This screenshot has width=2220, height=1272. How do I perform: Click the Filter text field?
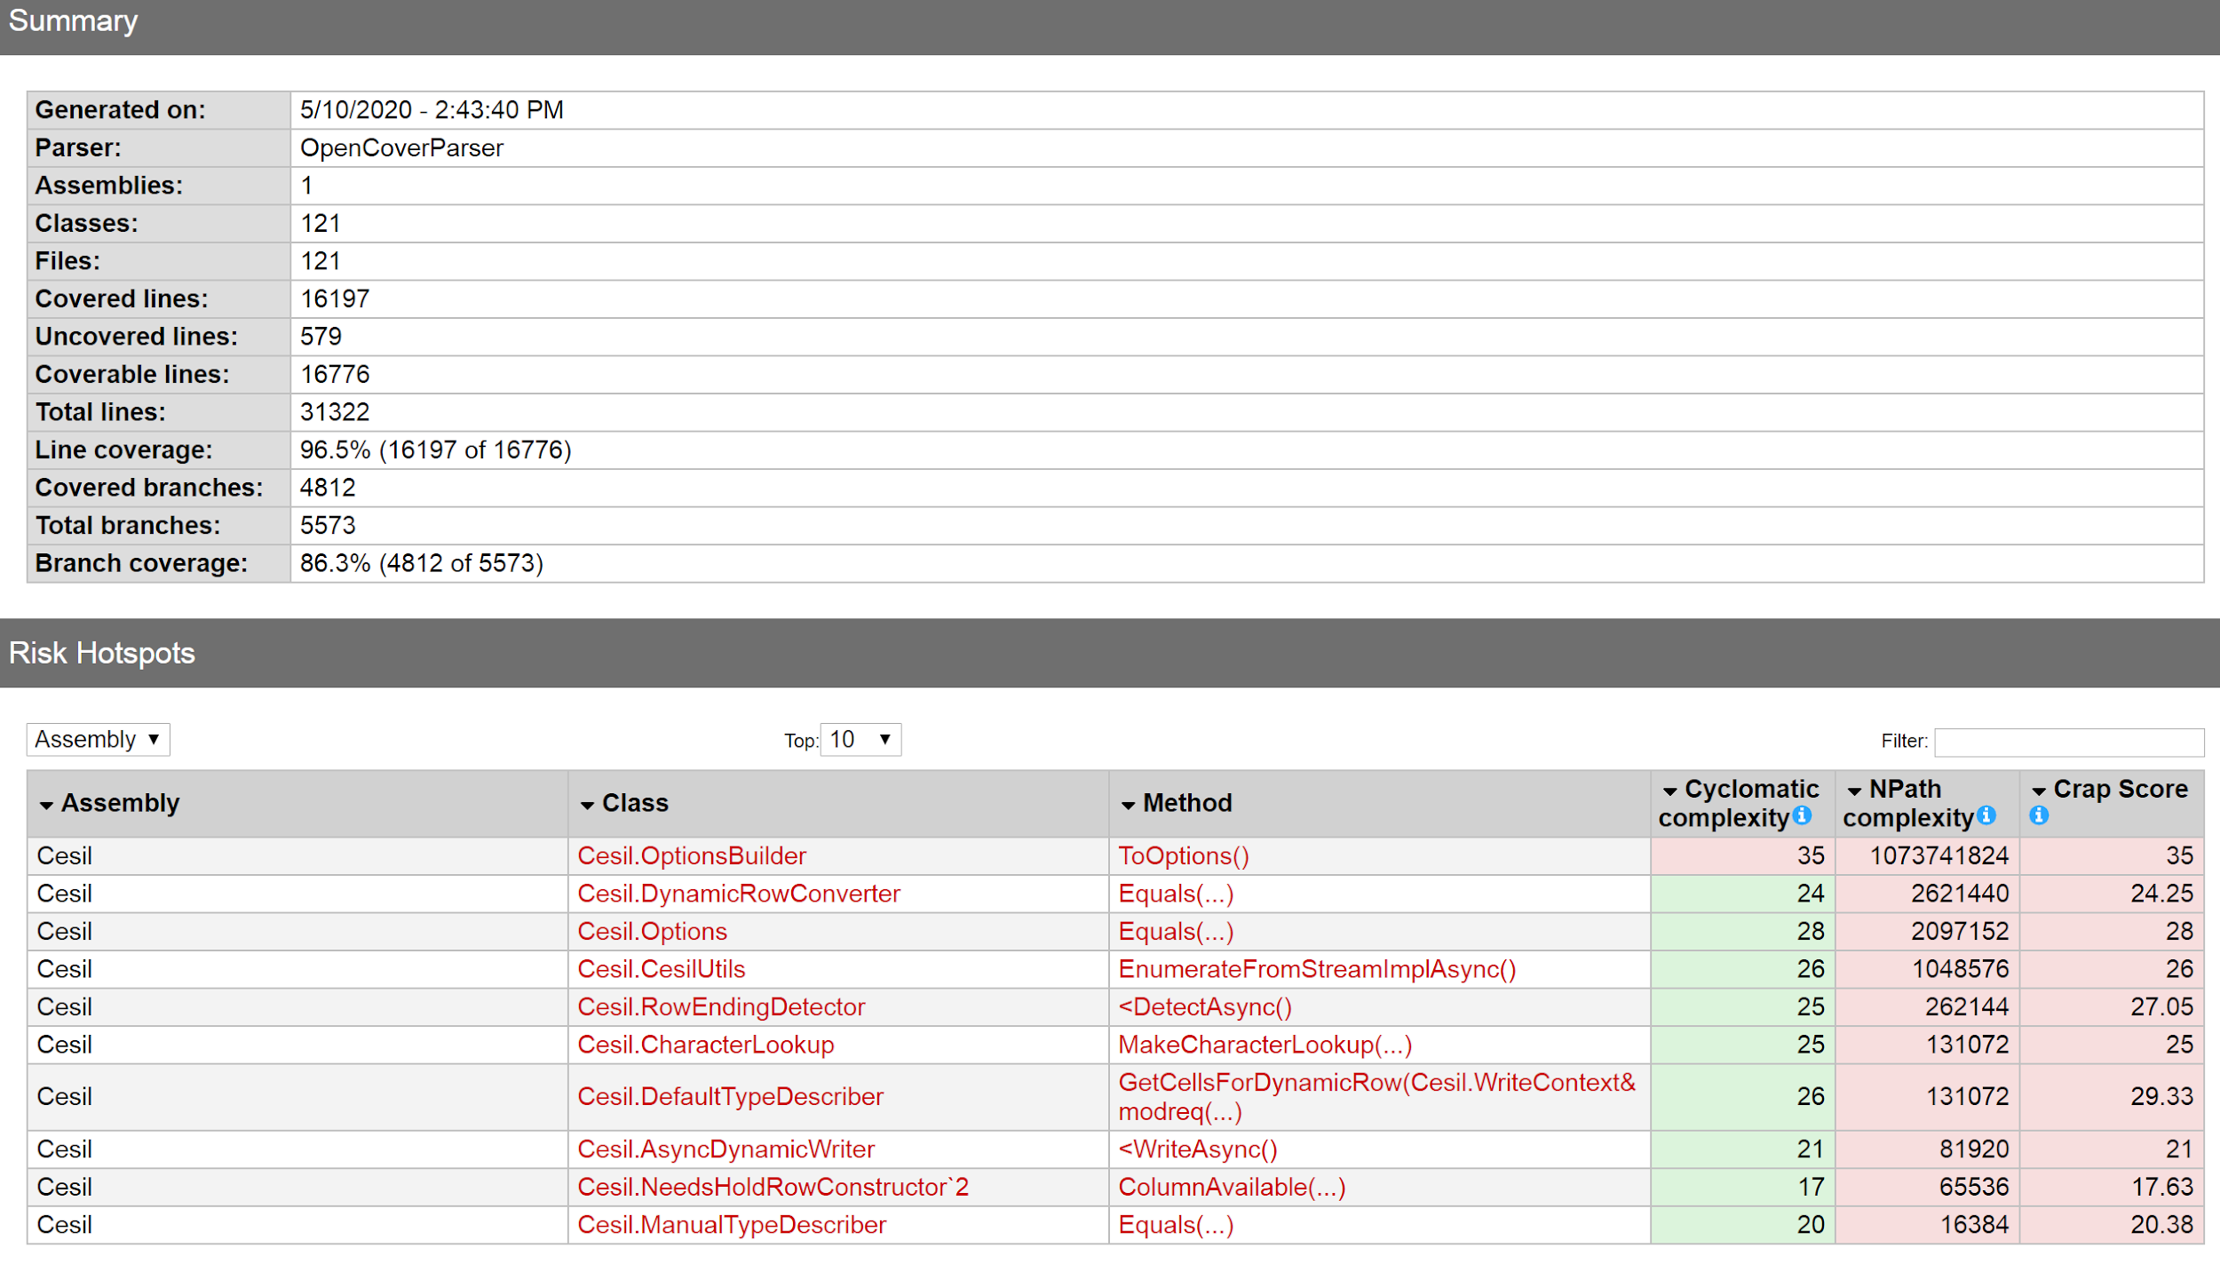click(x=2068, y=742)
